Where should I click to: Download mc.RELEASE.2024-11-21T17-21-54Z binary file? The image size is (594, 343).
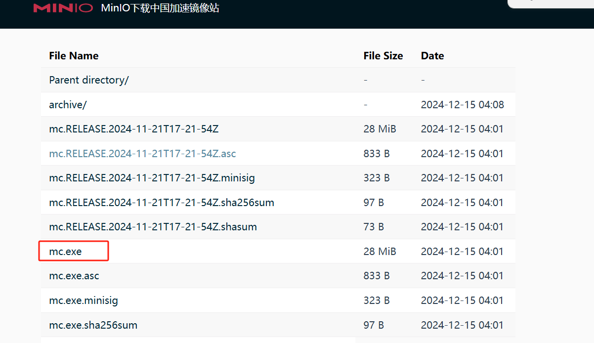coord(133,129)
